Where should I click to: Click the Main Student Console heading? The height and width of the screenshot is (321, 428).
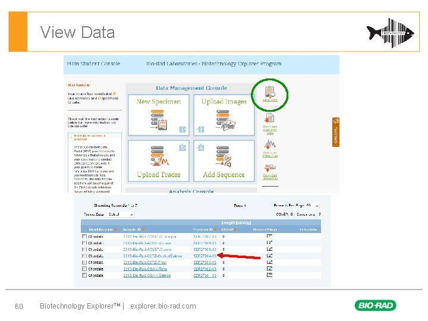(x=94, y=64)
